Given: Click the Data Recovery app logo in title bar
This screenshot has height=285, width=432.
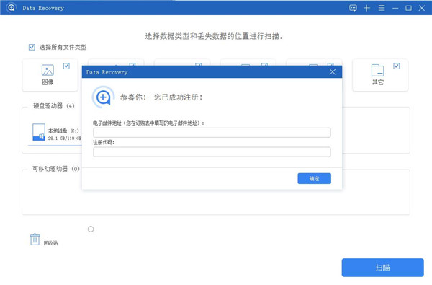Looking at the screenshot, I should (x=12, y=7).
